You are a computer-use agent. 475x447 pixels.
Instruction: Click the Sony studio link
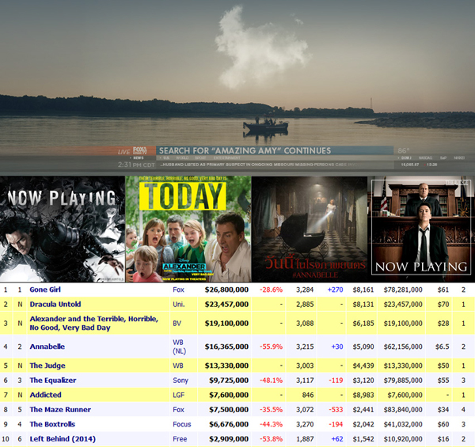(180, 380)
